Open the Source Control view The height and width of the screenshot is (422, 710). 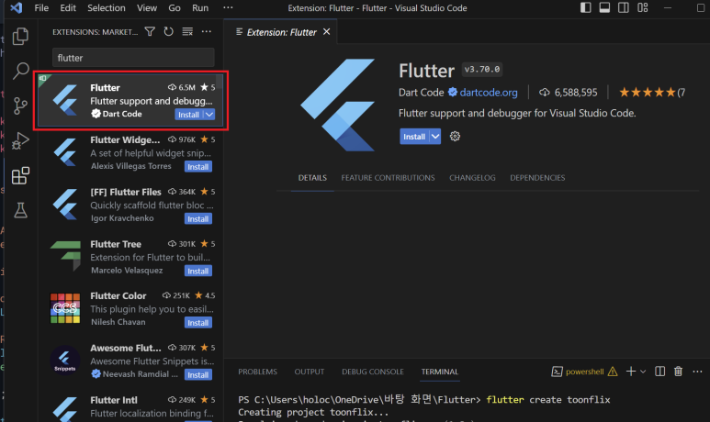tap(20, 105)
